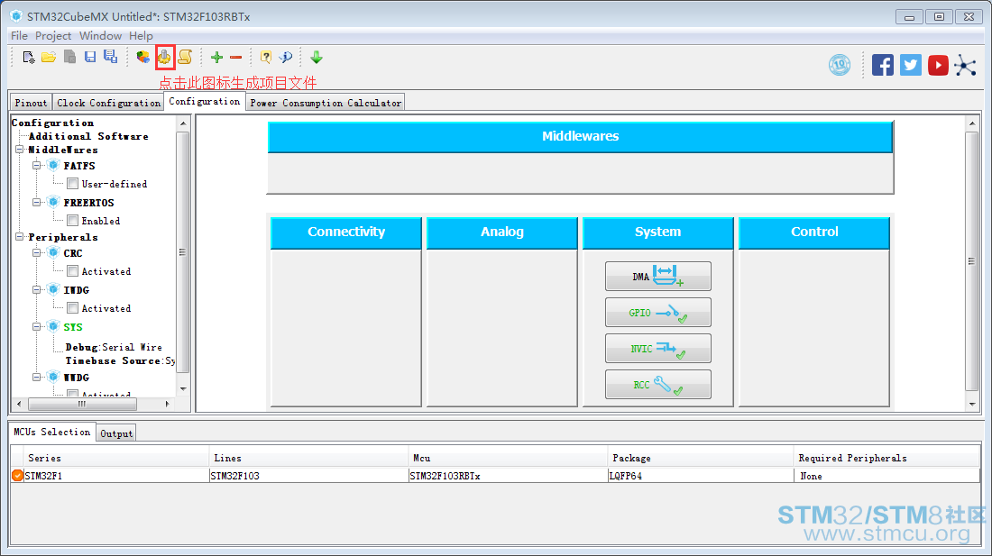Open the GPIO configuration button
The image size is (992, 556).
point(658,312)
